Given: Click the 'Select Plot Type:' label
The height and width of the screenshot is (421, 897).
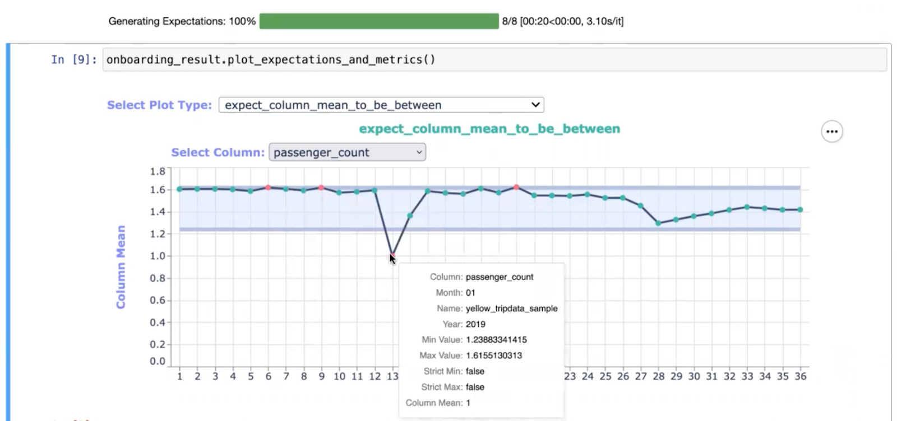Looking at the screenshot, I should coord(159,105).
